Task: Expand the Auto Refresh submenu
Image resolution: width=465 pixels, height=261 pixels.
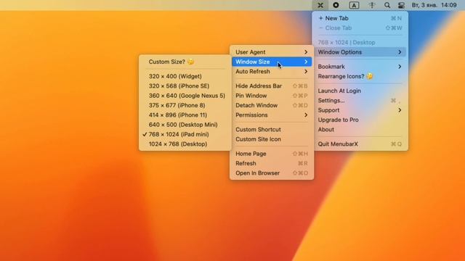Action: 272,72
